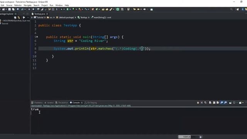247x139 pixels.
Task: Open the Back history dropdown arrow
Action: coord(141,9)
